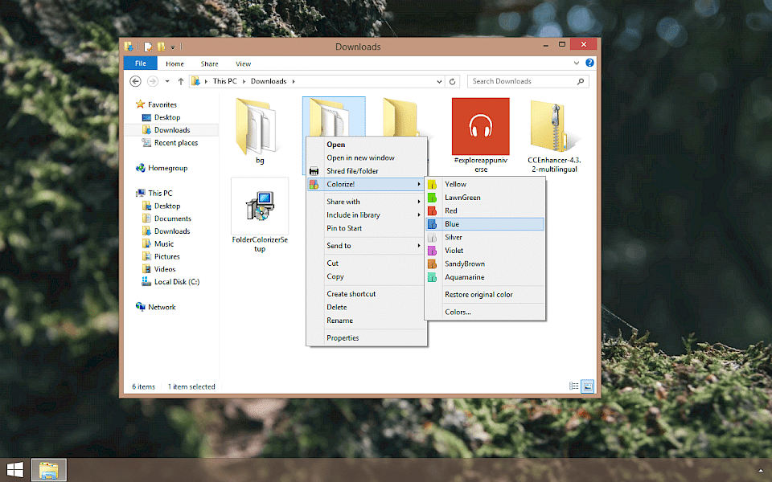Viewport: 772px width, 482px height.
Task: Select the #exploreappuniverse headphones tile
Action: 481,135
